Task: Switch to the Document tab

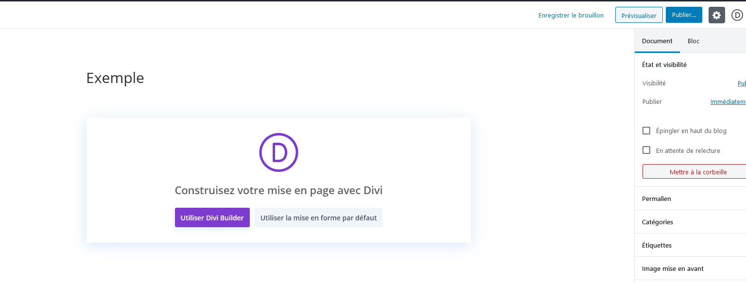Action: (657, 41)
